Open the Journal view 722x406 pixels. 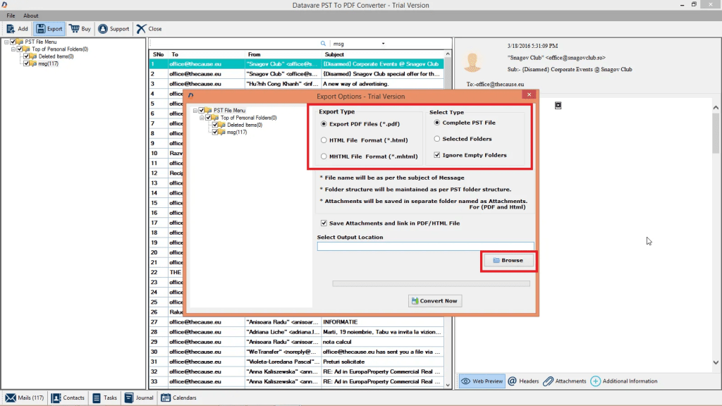click(x=139, y=398)
